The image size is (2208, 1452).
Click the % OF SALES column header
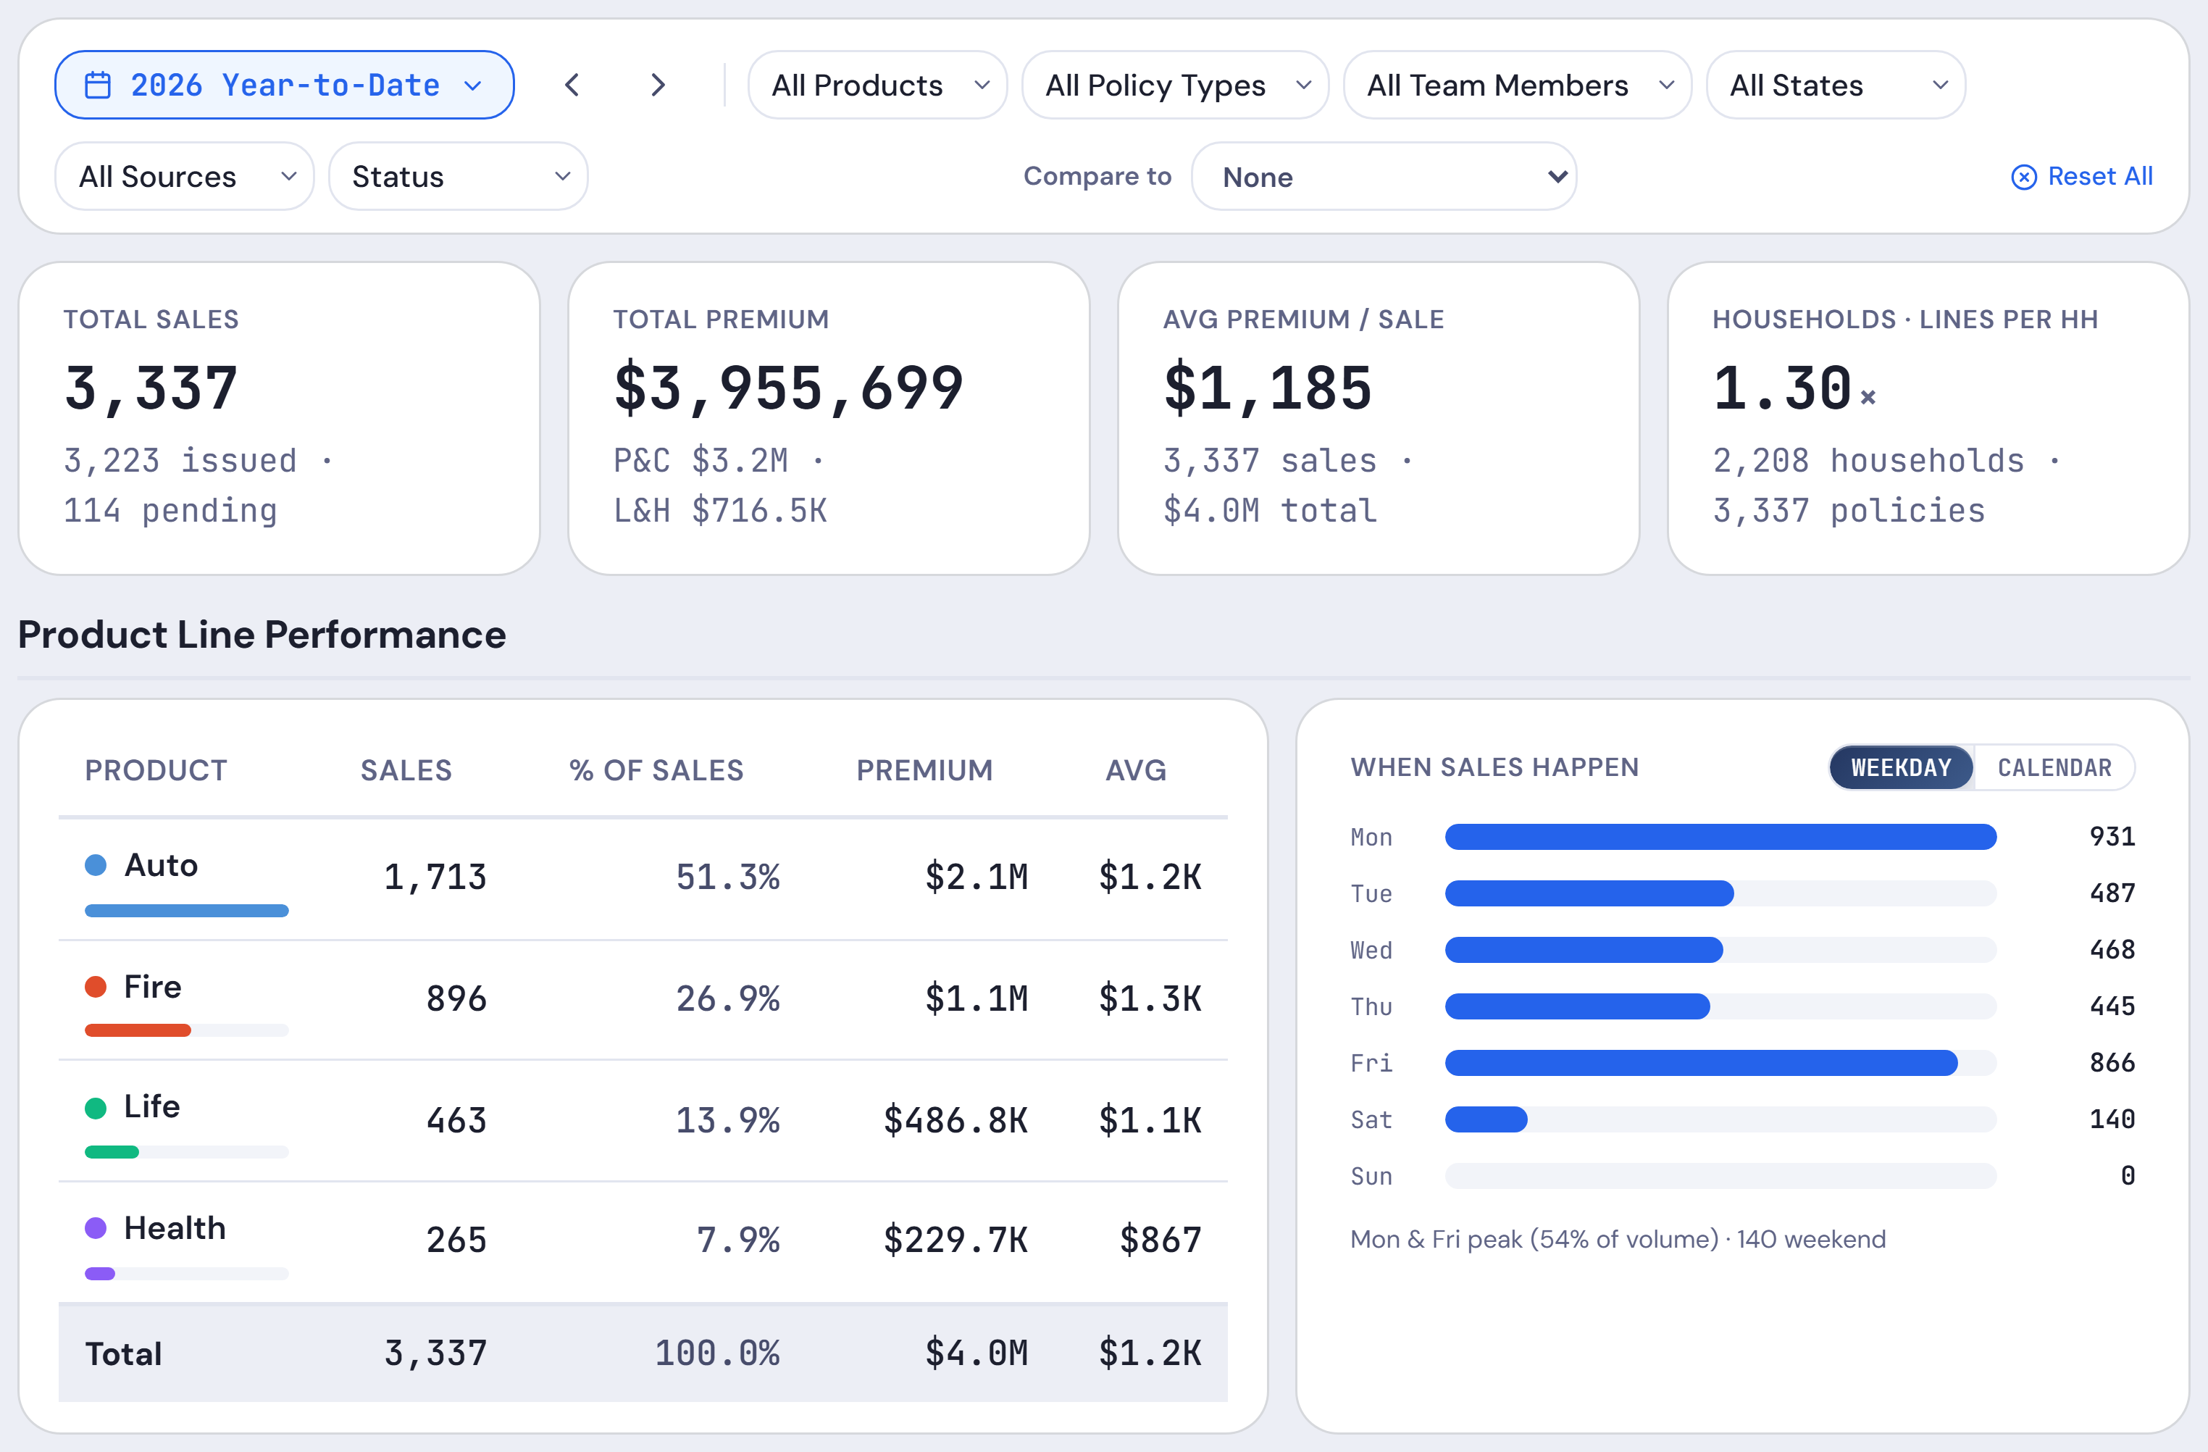click(x=657, y=770)
